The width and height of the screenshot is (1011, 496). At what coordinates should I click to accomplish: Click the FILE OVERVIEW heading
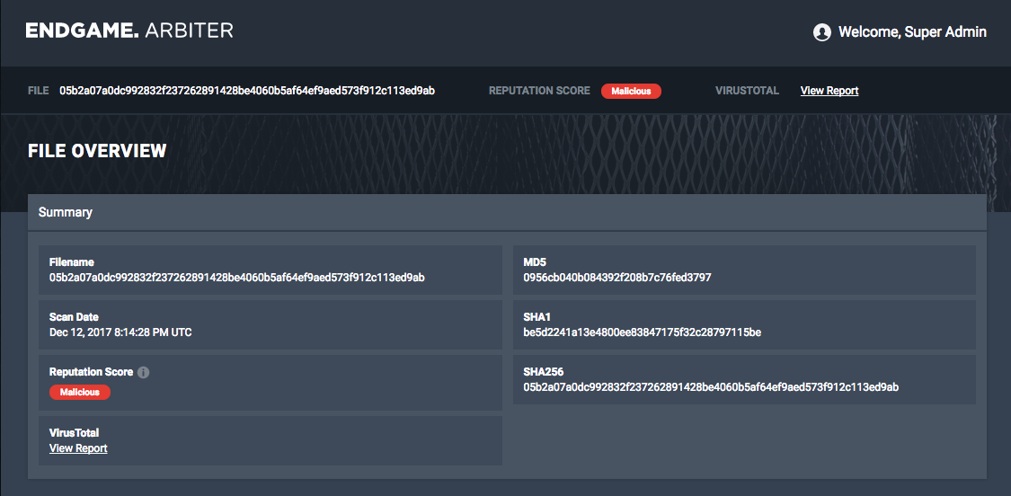coord(97,151)
